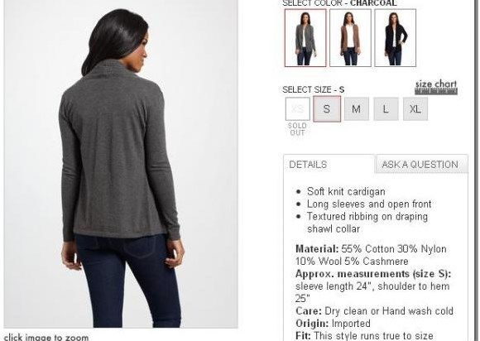Click the SELECT SIZE - S heading
Viewport: 480px width, 341px height.
(x=313, y=89)
